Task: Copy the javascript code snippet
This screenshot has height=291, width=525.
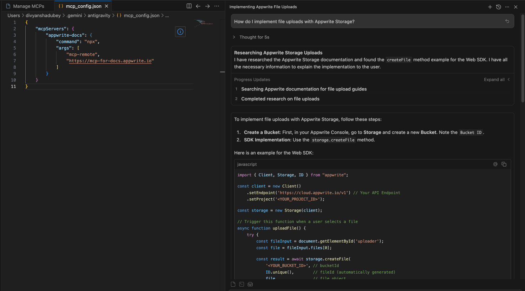Action: 504,164
